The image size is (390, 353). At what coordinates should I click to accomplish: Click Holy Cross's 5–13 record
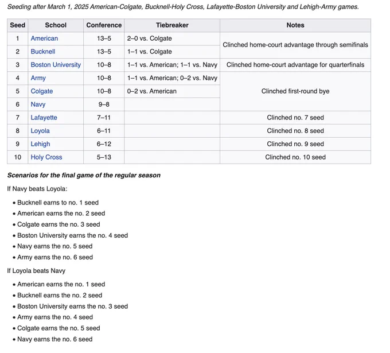[x=104, y=157]
